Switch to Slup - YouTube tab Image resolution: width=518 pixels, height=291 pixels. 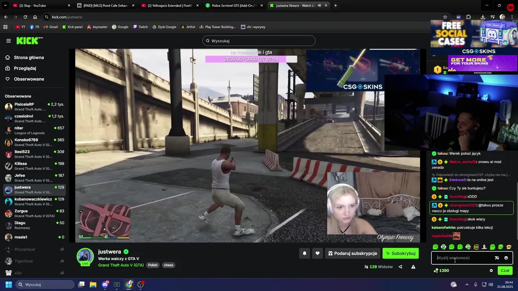pos(40,5)
